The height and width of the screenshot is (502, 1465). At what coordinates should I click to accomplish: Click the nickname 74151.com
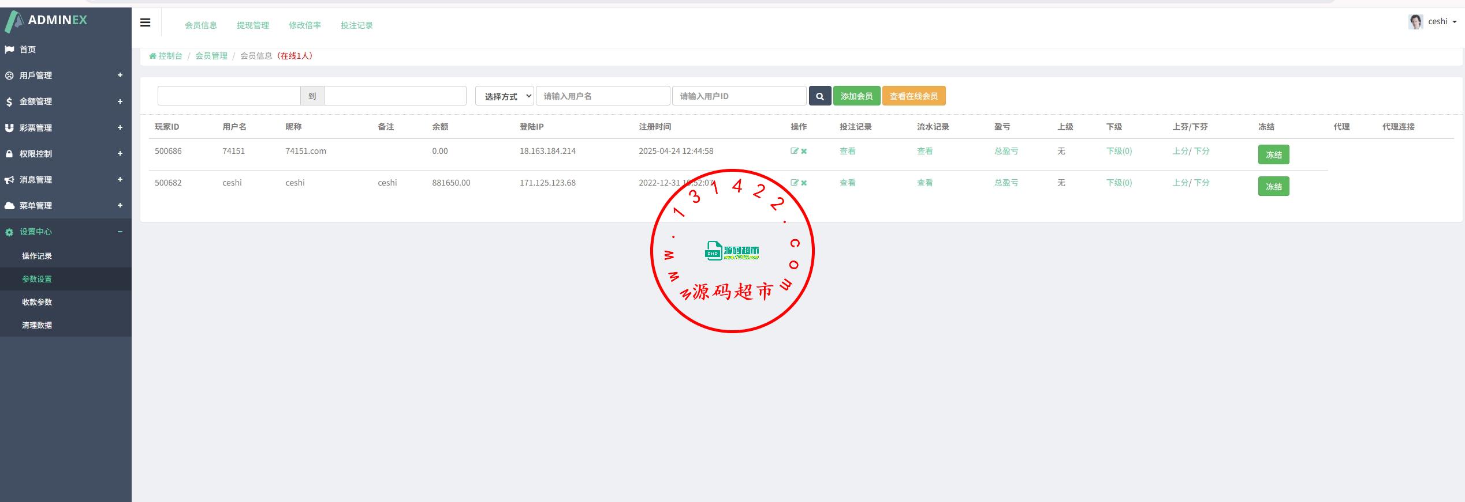(x=305, y=151)
